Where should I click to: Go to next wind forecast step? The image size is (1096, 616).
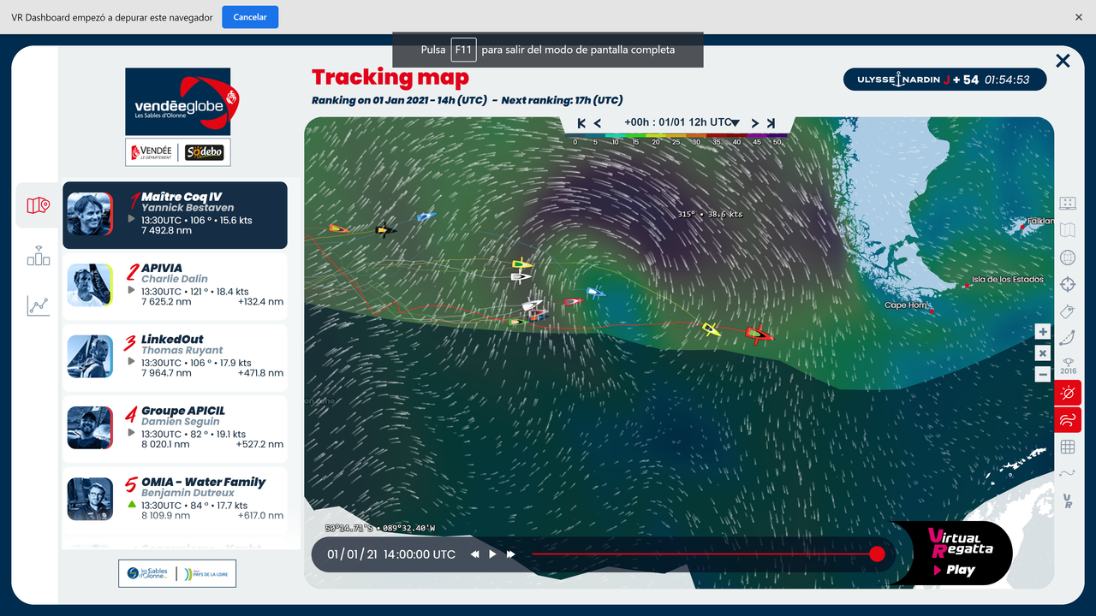(x=754, y=123)
